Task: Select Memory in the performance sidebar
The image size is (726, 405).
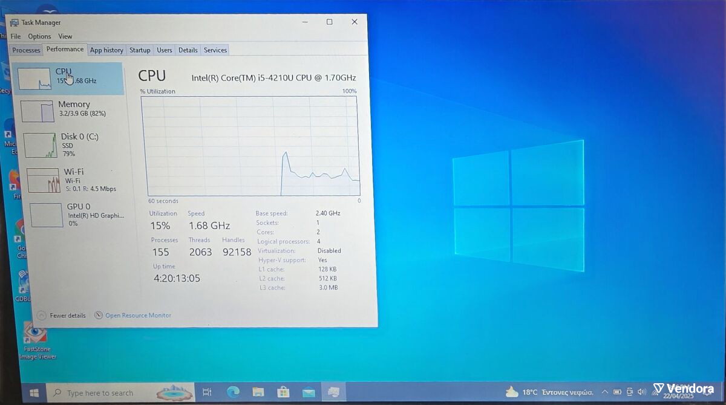Action: point(71,111)
